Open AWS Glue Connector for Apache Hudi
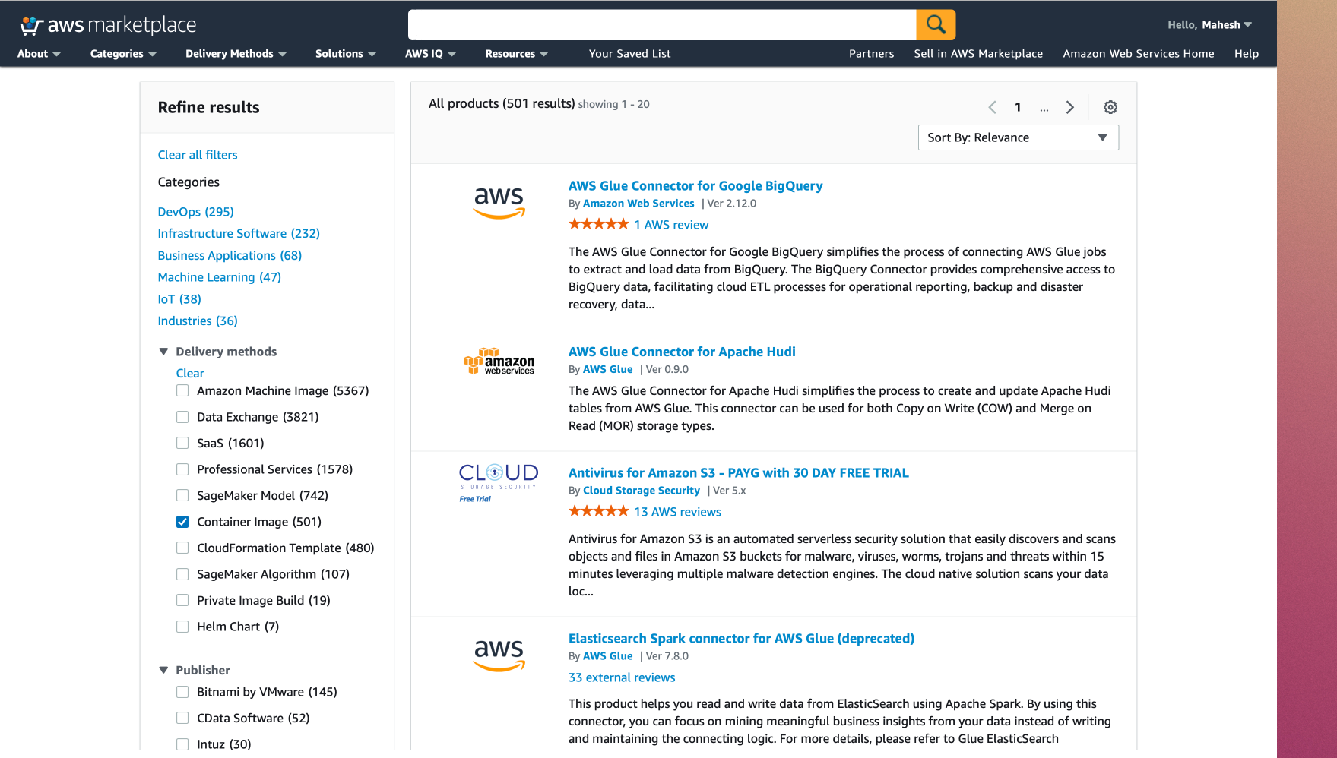The width and height of the screenshot is (1337, 758). click(x=682, y=352)
